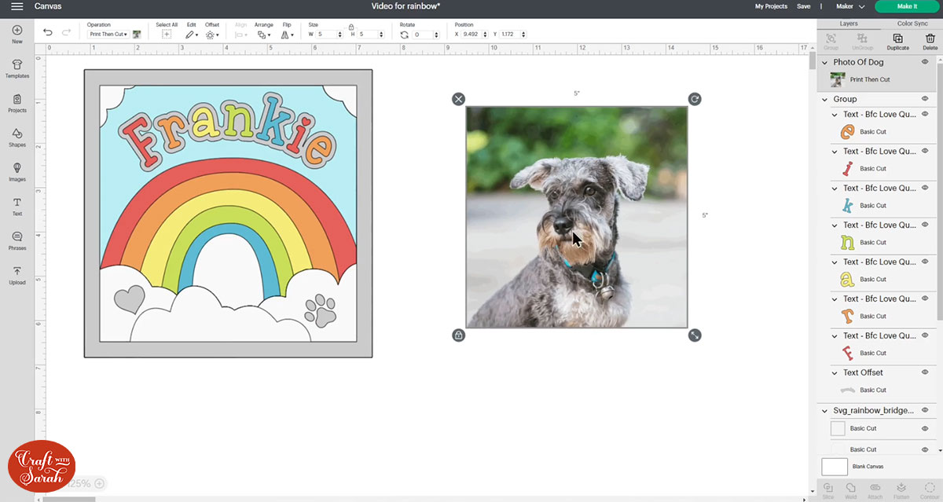Add text with the Text tool
The image size is (943, 502).
coord(17,207)
